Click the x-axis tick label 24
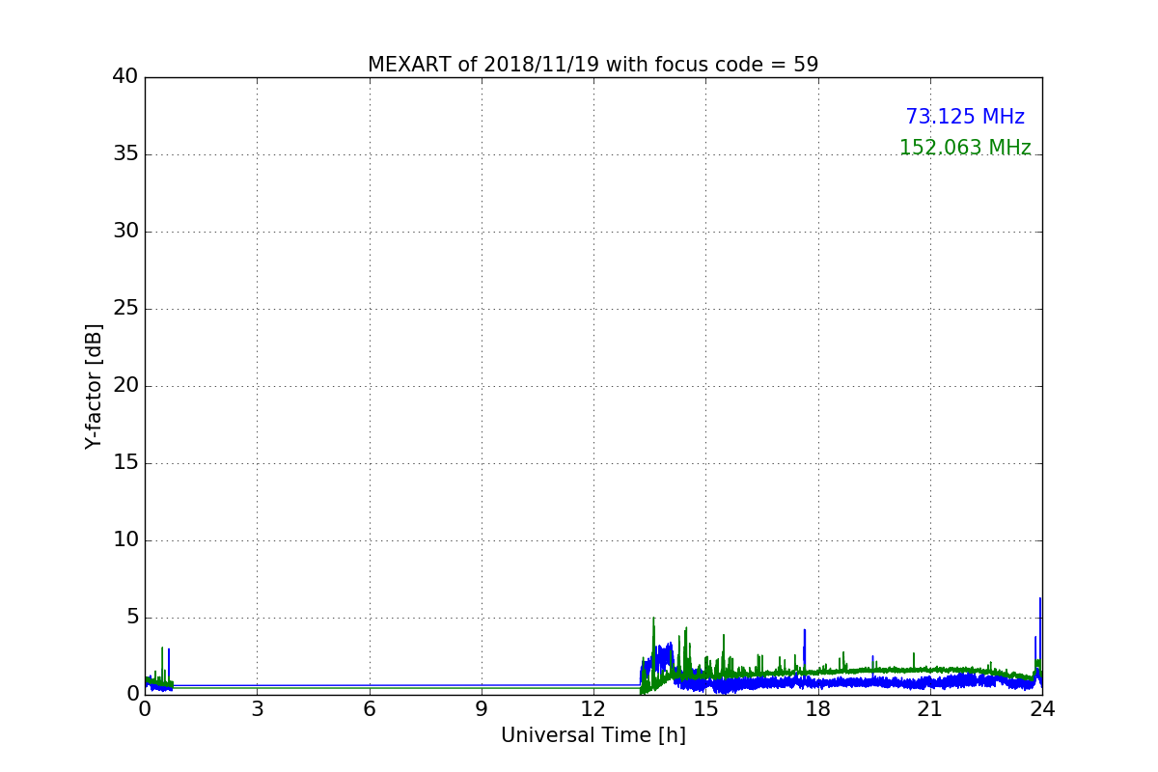The width and height of the screenshot is (1158, 772). click(1042, 709)
